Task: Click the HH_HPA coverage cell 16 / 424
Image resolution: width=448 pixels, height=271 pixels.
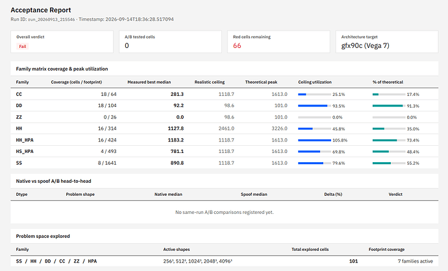Action: pyautogui.click(x=107, y=140)
